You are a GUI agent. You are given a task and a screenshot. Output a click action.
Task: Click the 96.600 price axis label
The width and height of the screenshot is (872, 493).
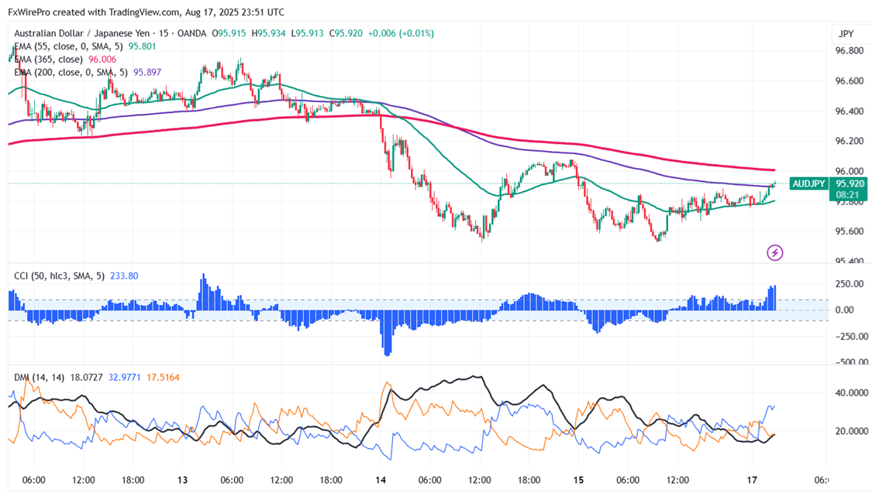(x=850, y=81)
